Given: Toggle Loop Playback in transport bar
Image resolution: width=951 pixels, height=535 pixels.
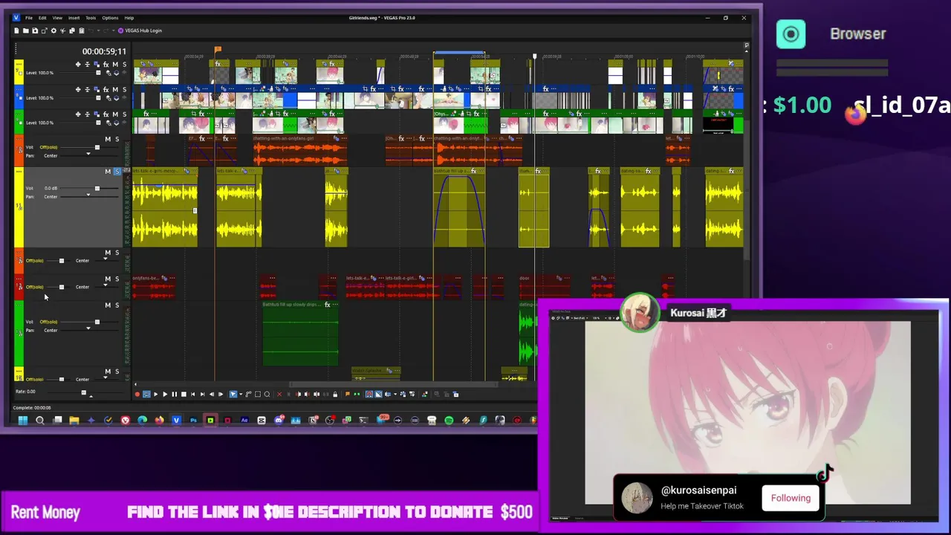Looking at the screenshot, I should pyautogui.click(x=147, y=394).
